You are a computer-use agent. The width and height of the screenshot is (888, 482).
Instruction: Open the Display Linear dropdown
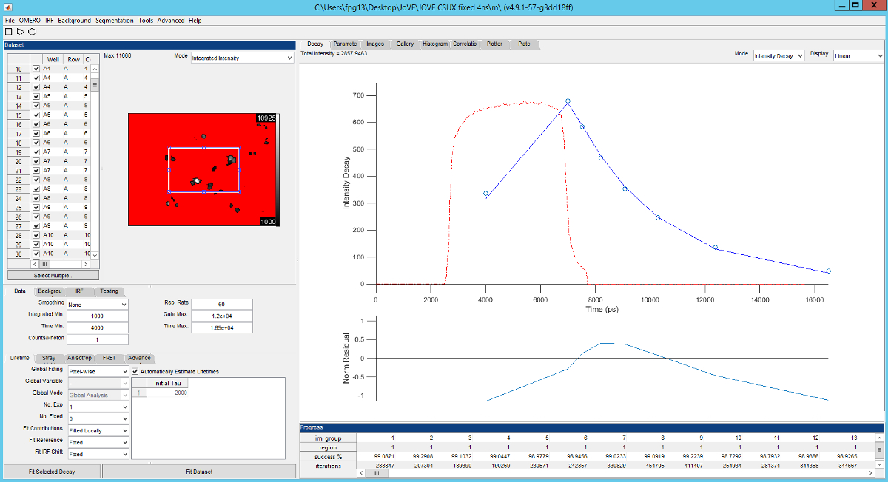858,55
